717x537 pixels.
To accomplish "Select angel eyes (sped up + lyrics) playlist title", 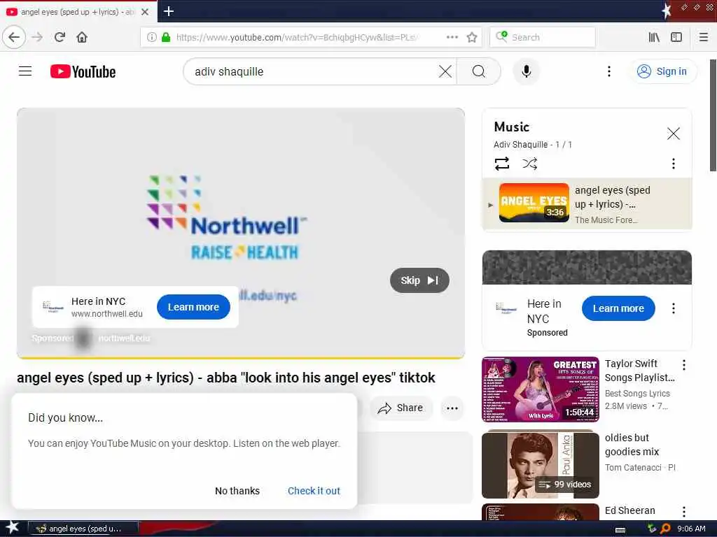I will point(612,196).
